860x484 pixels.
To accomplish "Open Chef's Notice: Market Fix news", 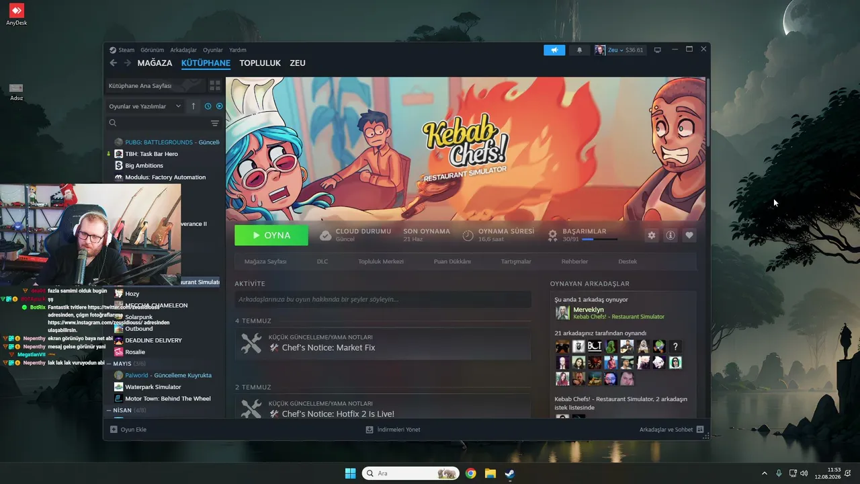I will pyautogui.click(x=383, y=344).
